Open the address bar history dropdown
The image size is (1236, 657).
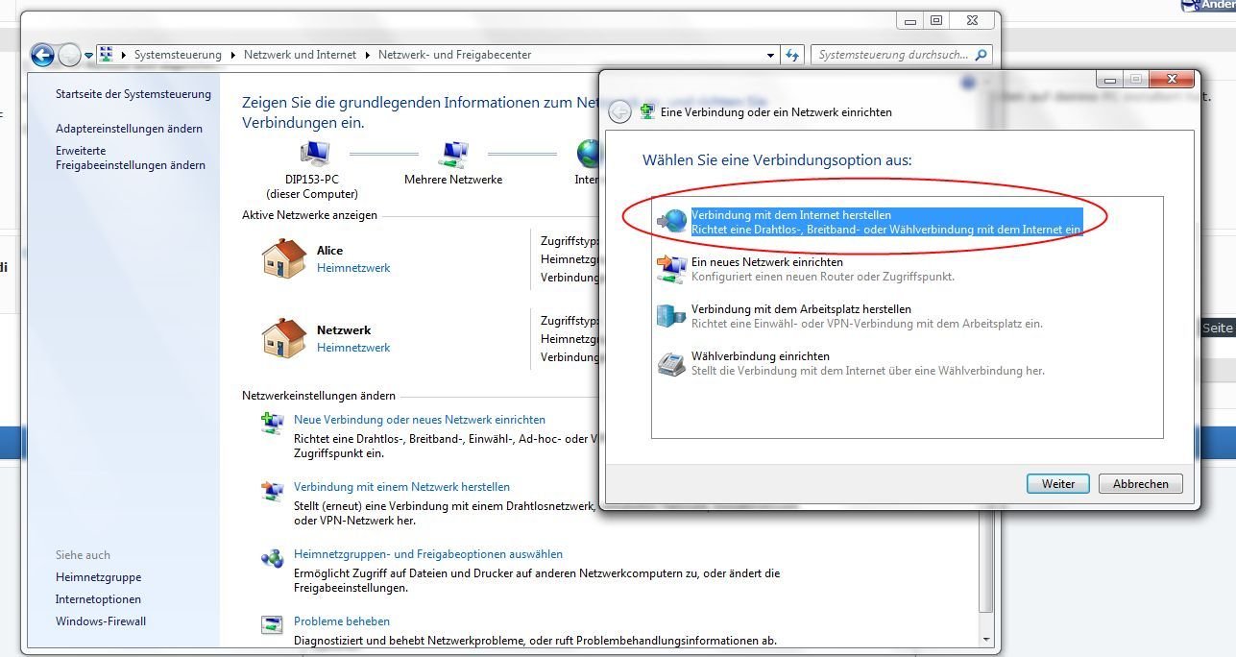click(x=771, y=56)
